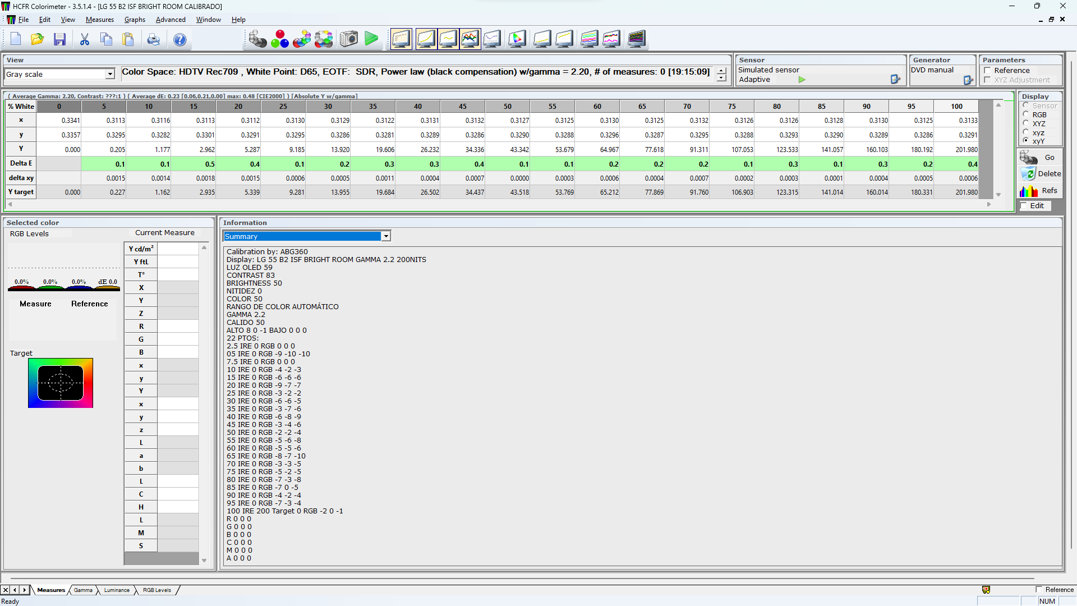
Task: Click the Target color gamut swatch
Action: coord(61,383)
